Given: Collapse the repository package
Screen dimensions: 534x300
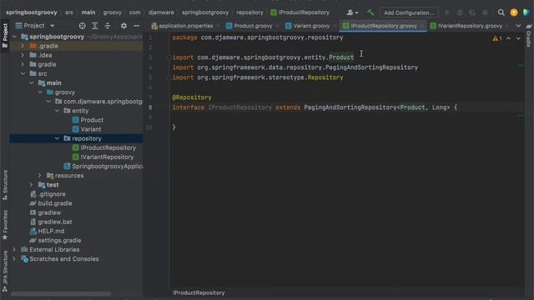Looking at the screenshot, I should tap(57, 138).
